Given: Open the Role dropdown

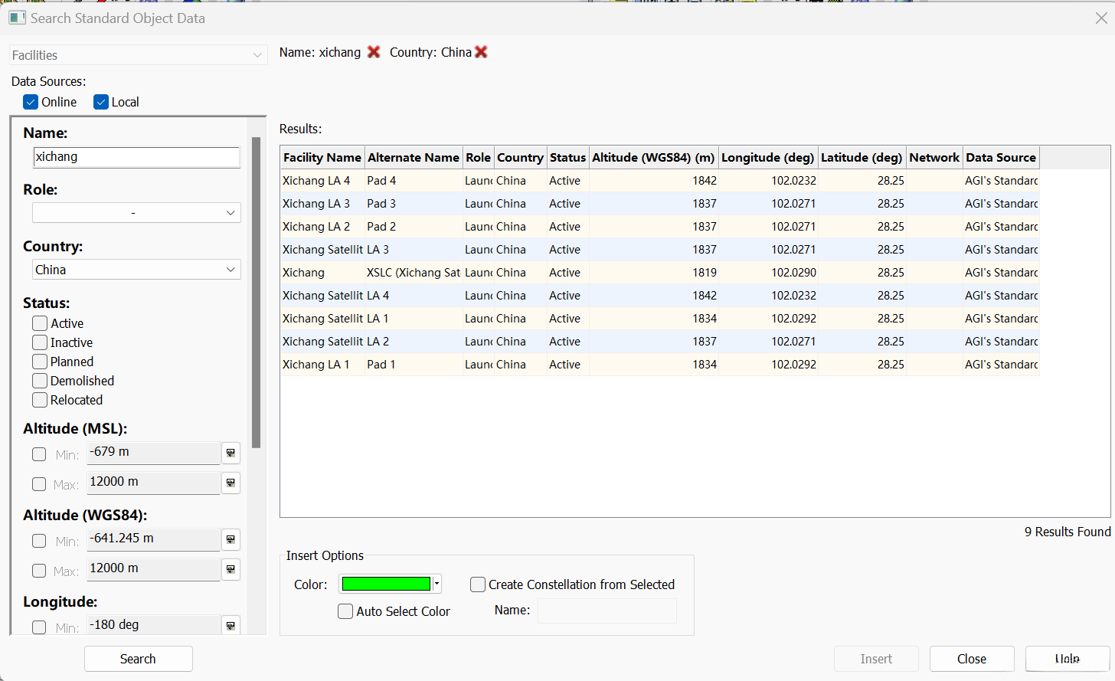Looking at the screenshot, I should click(136, 212).
